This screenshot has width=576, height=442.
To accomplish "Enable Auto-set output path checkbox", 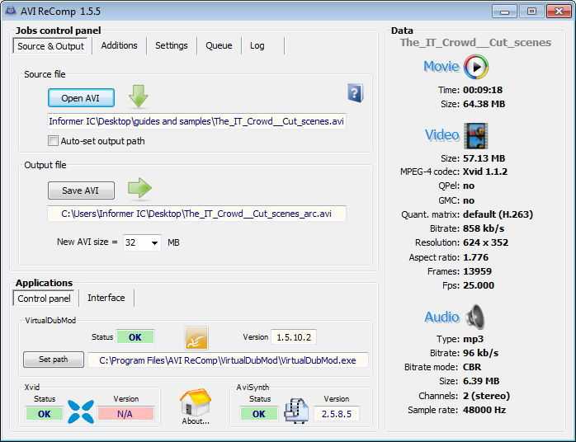I will (54, 141).
